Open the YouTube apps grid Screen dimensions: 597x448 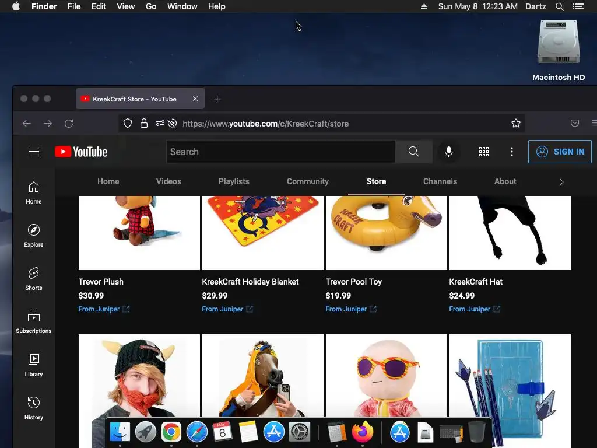point(484,152)
